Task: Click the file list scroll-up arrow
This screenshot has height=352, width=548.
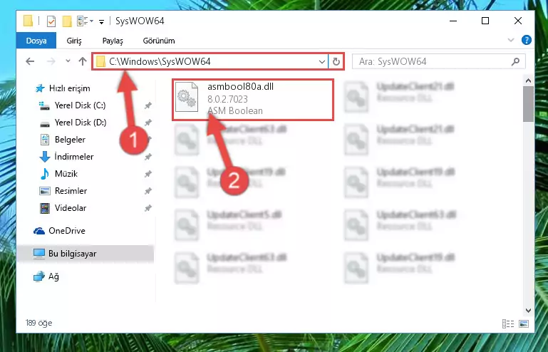Action: pyautogui.click(x=528, y=81)
